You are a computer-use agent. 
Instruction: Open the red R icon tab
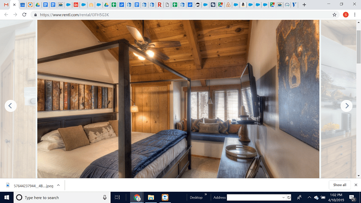159,4
